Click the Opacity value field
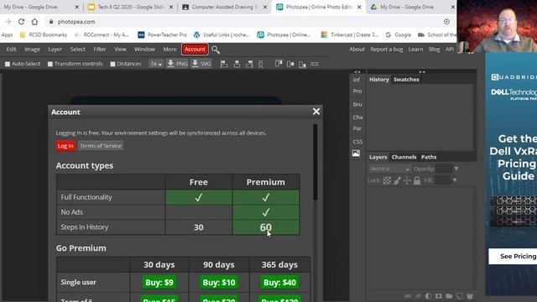The width and height of the screenshot is (537, 302). click(x=444, y=169)
